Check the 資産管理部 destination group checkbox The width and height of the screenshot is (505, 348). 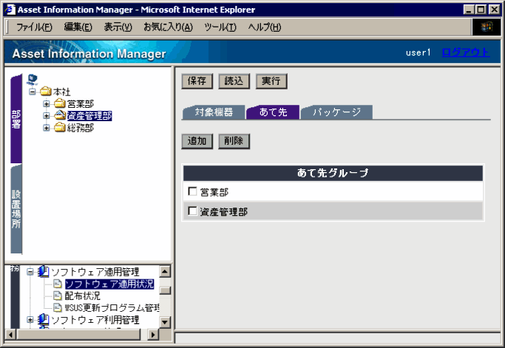tap(192, 211)
